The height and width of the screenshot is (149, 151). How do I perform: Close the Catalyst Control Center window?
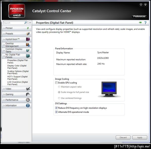pos(145,5)
